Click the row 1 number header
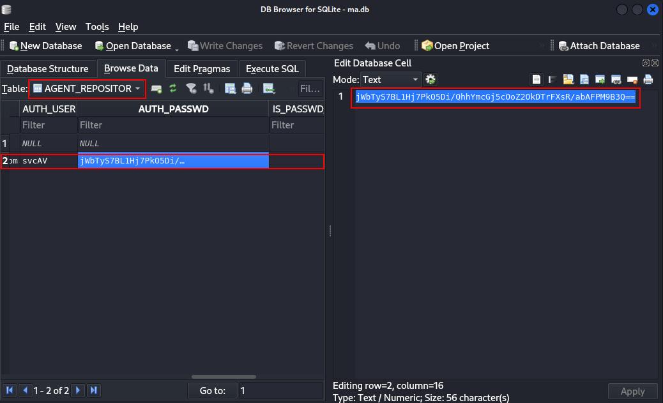The image size is (663, 403). [x=4, y=143]
